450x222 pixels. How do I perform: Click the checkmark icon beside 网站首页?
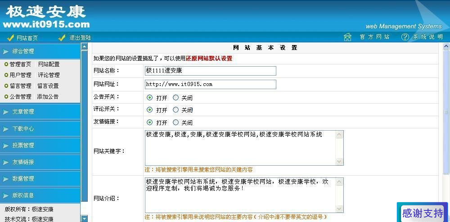click(x=10, y=38)
